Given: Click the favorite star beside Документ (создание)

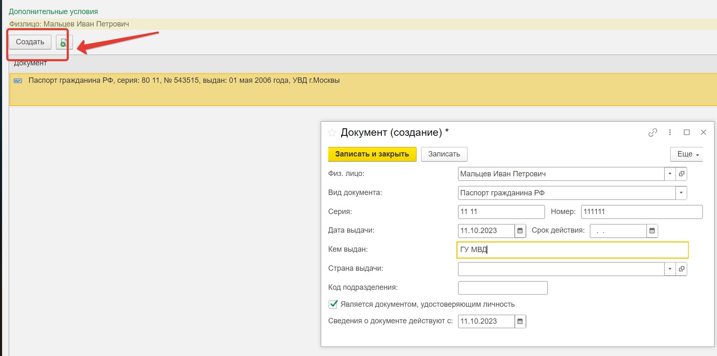Looking at the screenshot, I should coord(332,132).
